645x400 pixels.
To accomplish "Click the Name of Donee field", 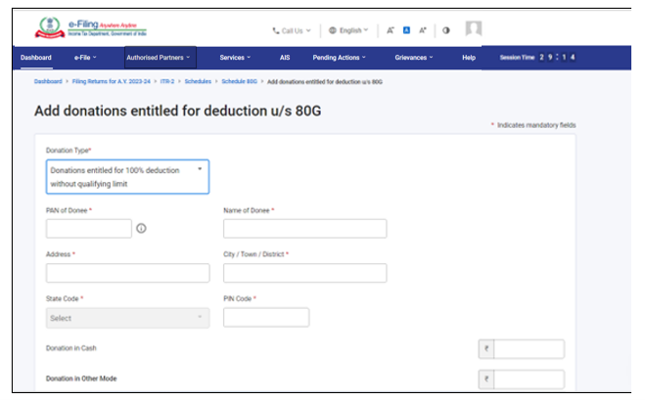I will click(x=304, y=229).
